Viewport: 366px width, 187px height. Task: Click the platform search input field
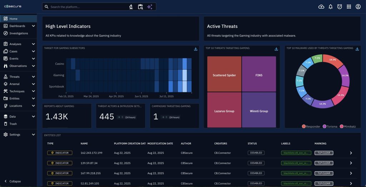click(x=88, y=7)
